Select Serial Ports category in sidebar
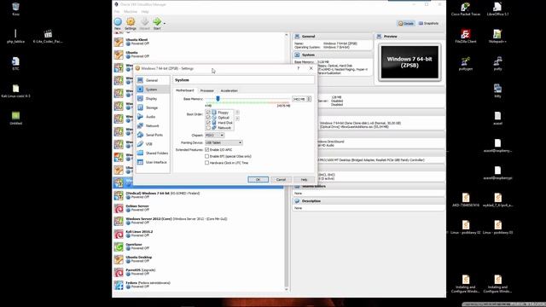 pyautogui.click(x=153, y=135)
